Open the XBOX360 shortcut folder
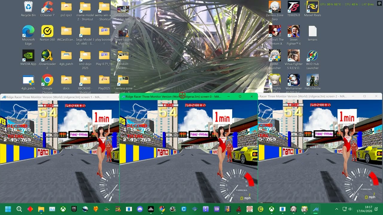The height and width of the screenshot is (215, 383). tap(85, 84)
